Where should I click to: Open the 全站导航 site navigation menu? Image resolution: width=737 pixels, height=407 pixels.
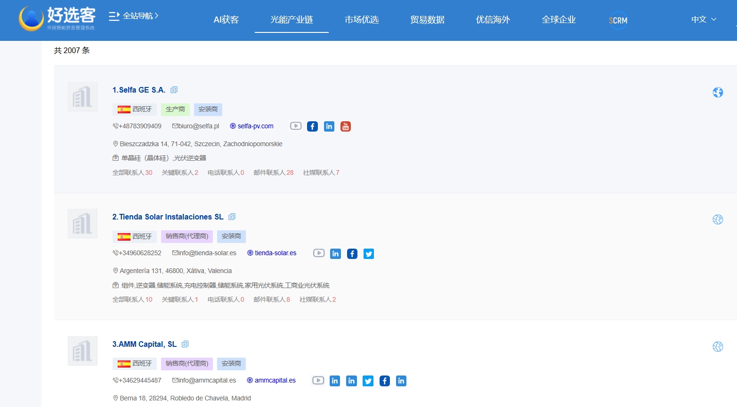[x=134, y=16]
